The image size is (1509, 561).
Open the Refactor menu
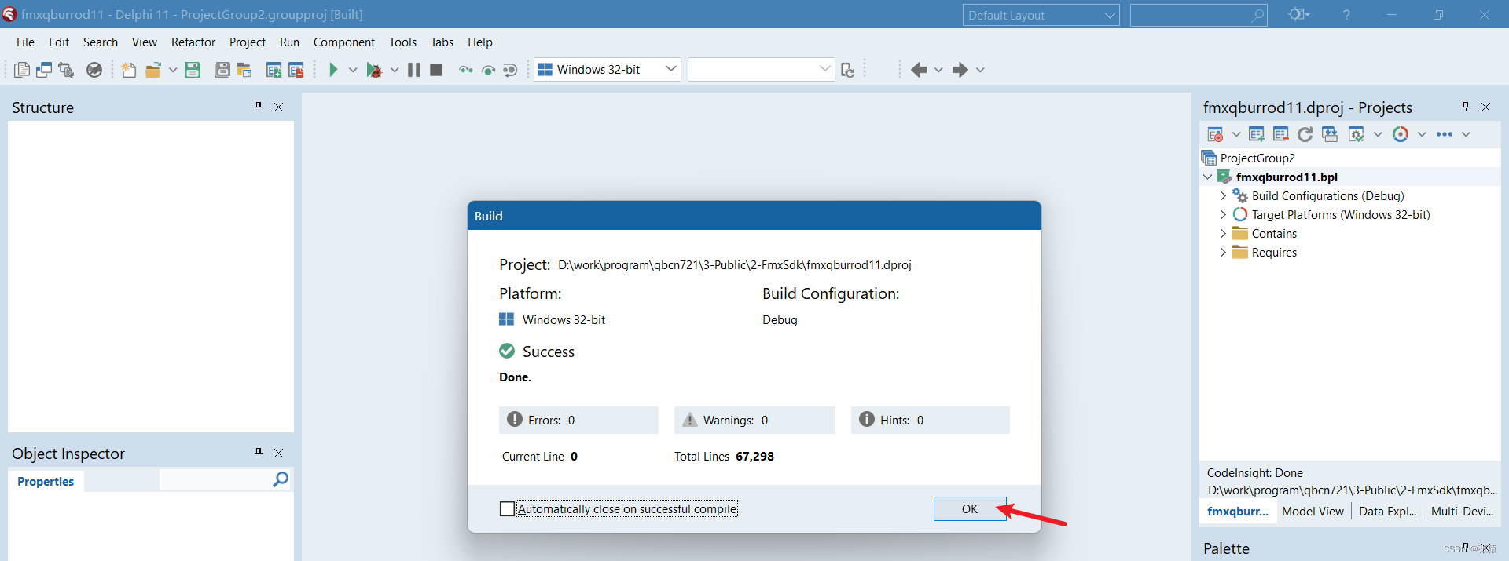193,42
